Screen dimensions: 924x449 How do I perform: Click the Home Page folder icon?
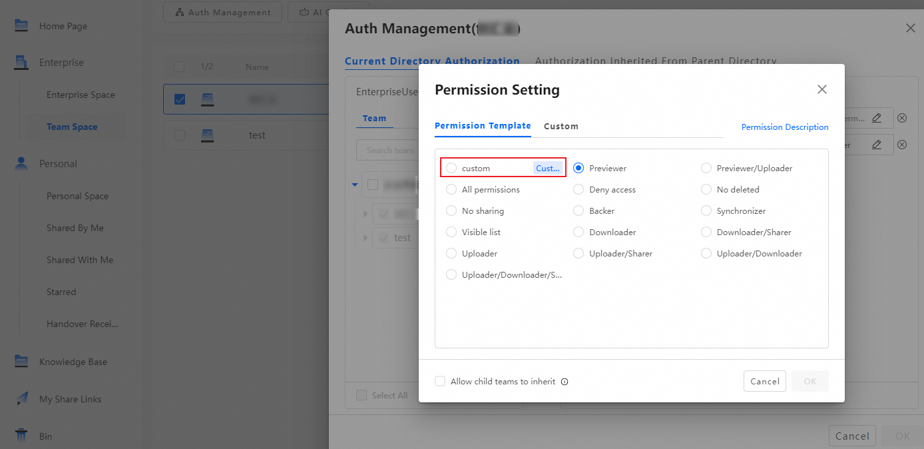21,26
